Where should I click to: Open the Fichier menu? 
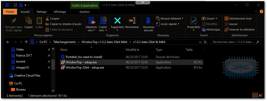[10, 12]
